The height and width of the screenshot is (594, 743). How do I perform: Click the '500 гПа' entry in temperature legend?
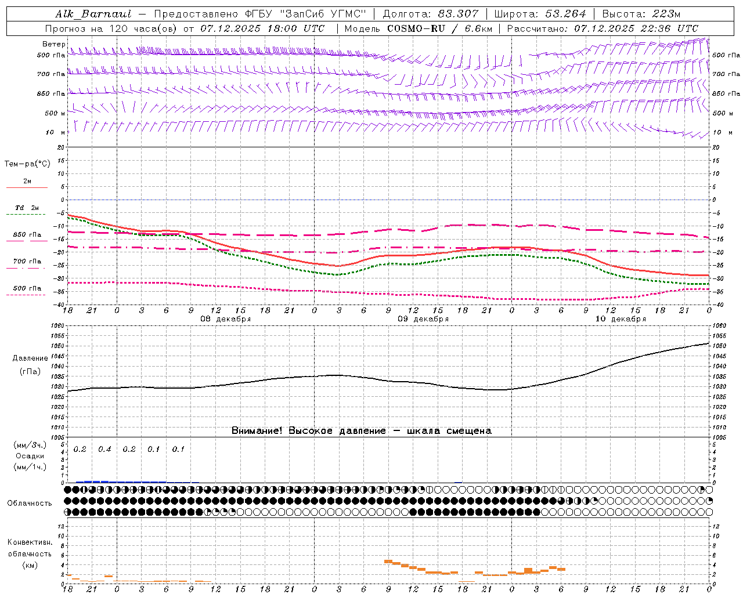tap(27, 288)
